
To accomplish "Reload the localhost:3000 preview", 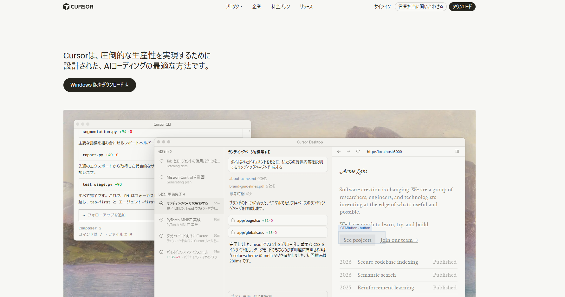I will [358, 151].
